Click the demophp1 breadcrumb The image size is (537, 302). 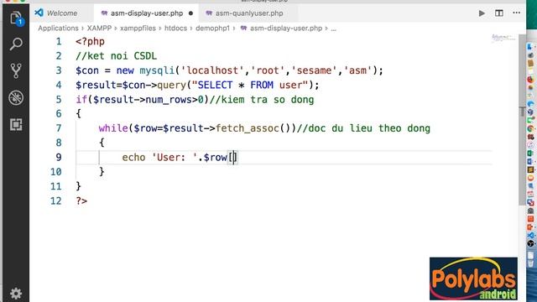pyautogui.click(x=212, y=29)
